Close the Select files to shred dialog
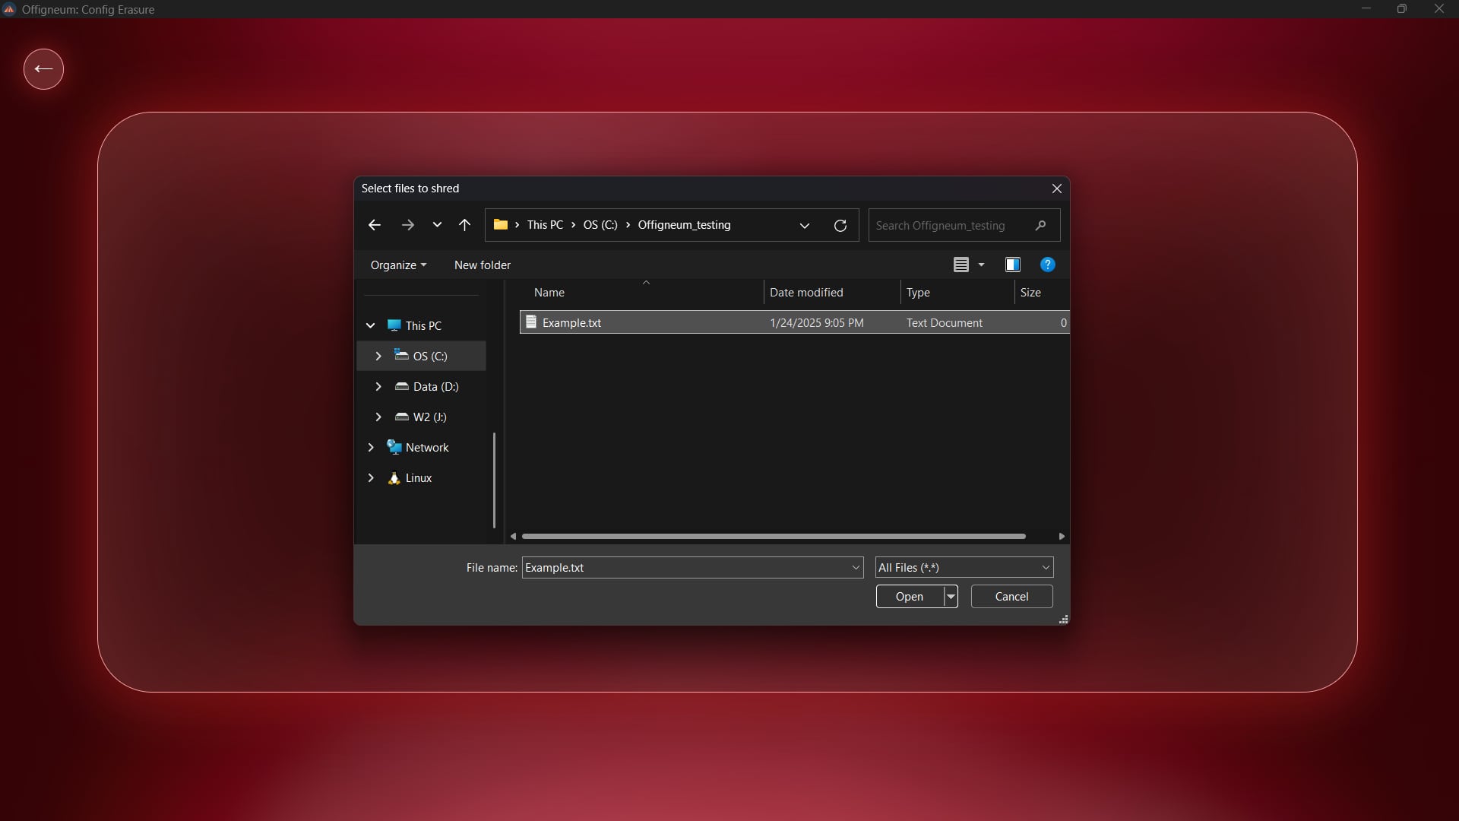The image size is (1459, 821). pos(1056,189)
